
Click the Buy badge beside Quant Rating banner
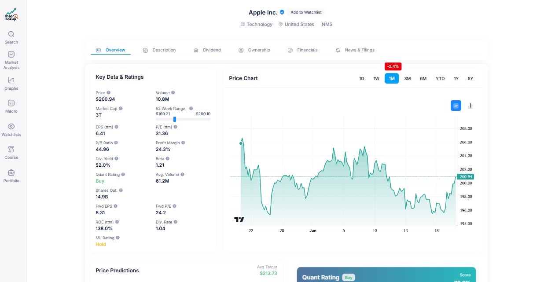348,278
